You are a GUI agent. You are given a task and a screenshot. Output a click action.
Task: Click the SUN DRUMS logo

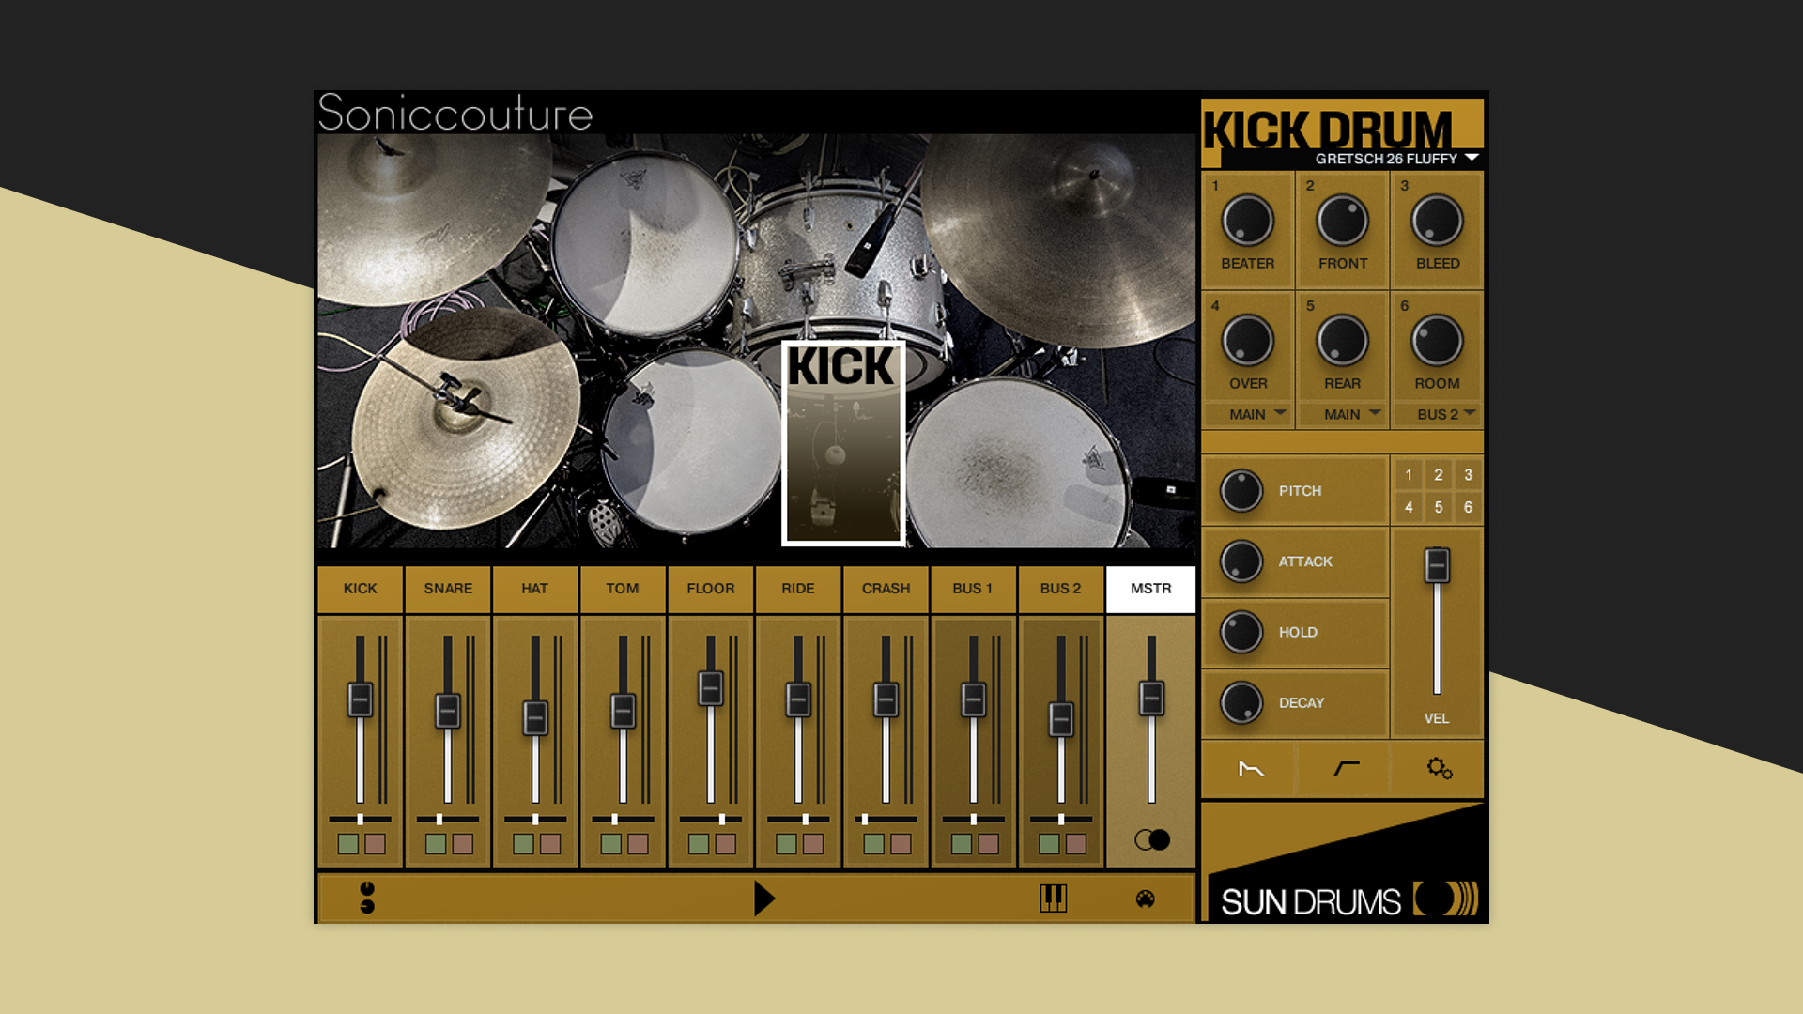point(1348,900)
